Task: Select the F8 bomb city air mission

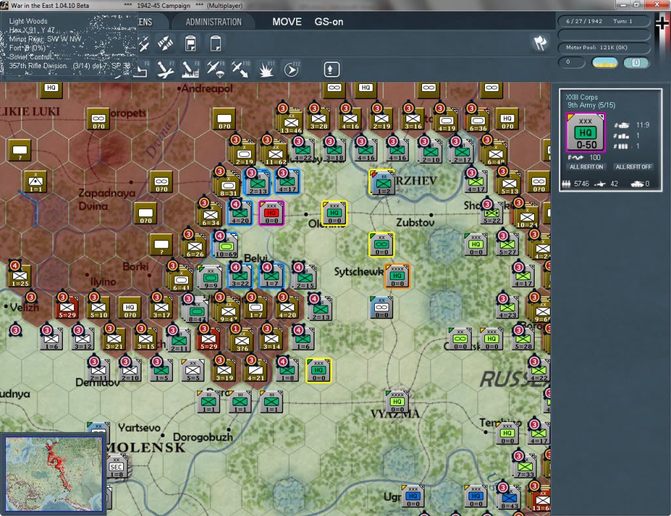Action: (191, 69)
